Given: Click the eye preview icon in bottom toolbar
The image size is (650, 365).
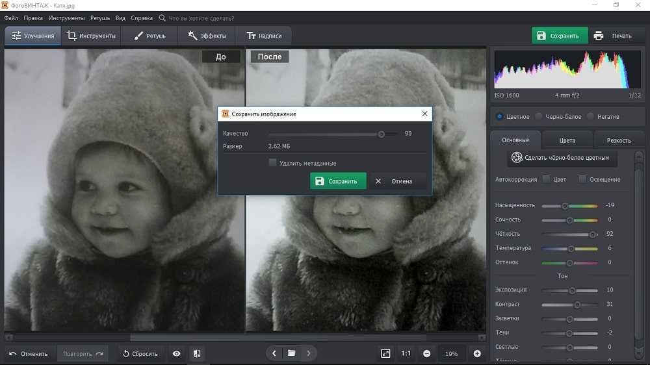Looking at the screenshot, I should [176, 353].
